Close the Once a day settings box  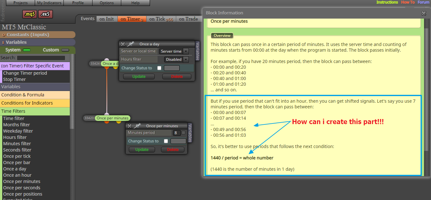click(123, 44)
